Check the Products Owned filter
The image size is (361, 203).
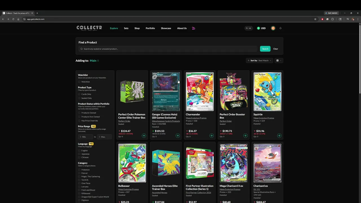point(79,113)
